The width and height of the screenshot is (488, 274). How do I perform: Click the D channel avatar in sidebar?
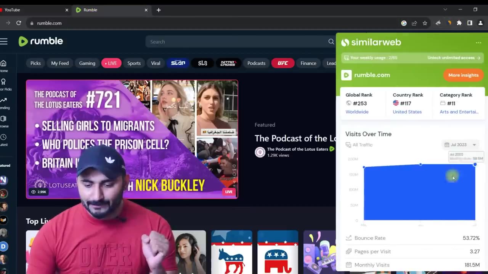point(3,247)
